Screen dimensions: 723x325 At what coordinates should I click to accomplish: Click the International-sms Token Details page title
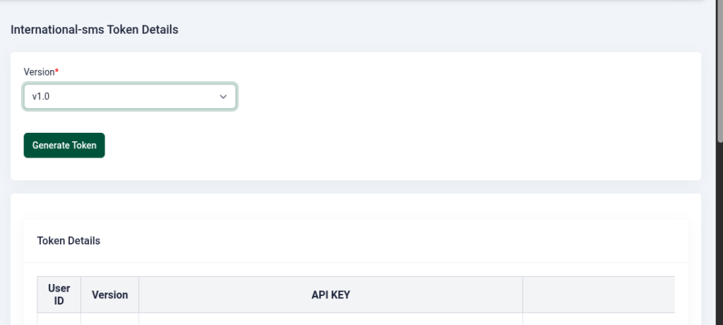(x=95, y=30)
